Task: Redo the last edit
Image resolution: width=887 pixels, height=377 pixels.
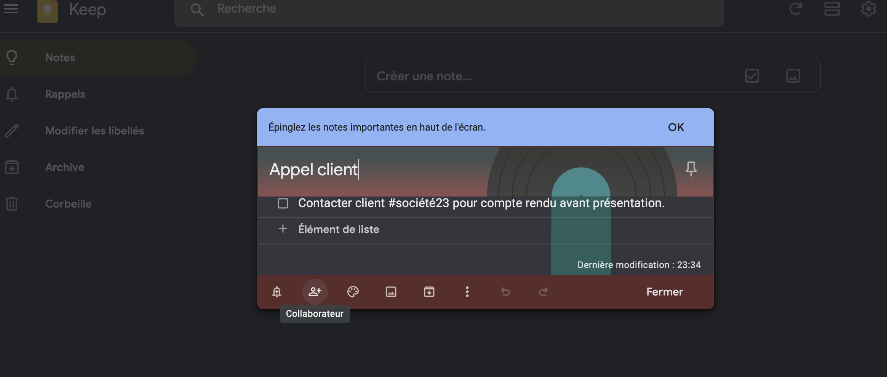Action: (x=543, y=292)
